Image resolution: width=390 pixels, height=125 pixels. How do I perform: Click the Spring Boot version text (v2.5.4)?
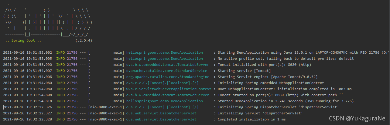pyautogui.click(x=84, y=40)
